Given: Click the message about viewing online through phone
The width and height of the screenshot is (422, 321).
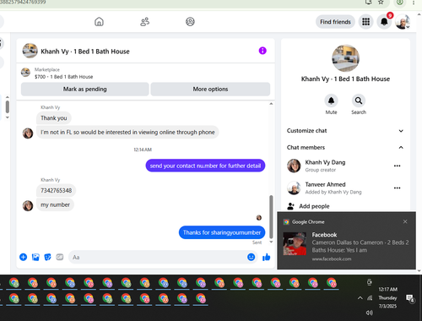Looking at the screenshot, I should click(x=127, y=133).
